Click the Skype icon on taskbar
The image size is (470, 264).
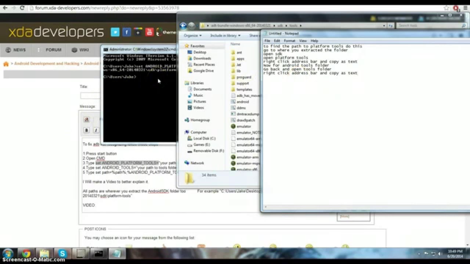62,253
